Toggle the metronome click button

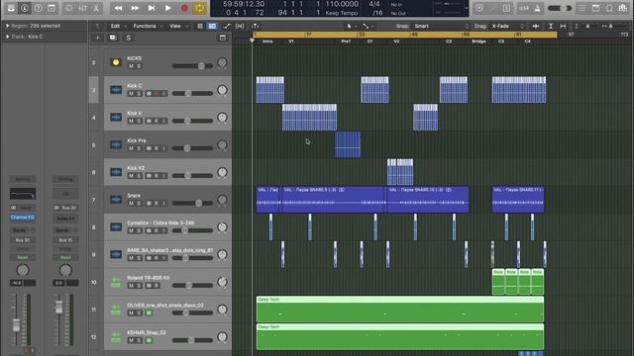coord(537,8)
